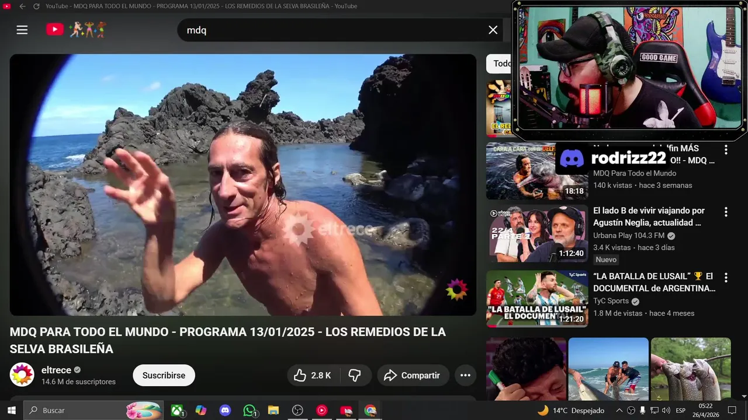Open network settings from the tray
Image resolution: width=748 pixels, height=420 pixels.
tap(654, 411)
